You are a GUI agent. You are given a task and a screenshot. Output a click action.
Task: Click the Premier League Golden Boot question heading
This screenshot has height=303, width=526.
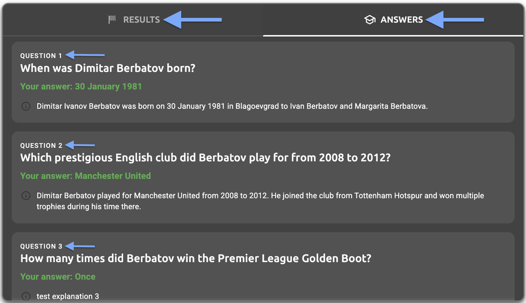196,258
